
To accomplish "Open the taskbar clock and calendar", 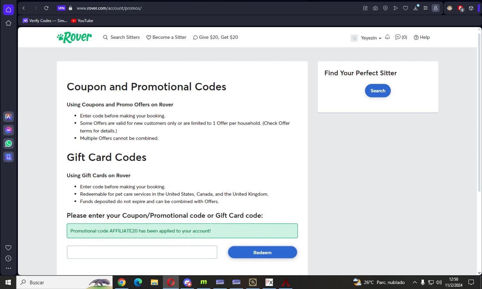I will click(454, 282).
